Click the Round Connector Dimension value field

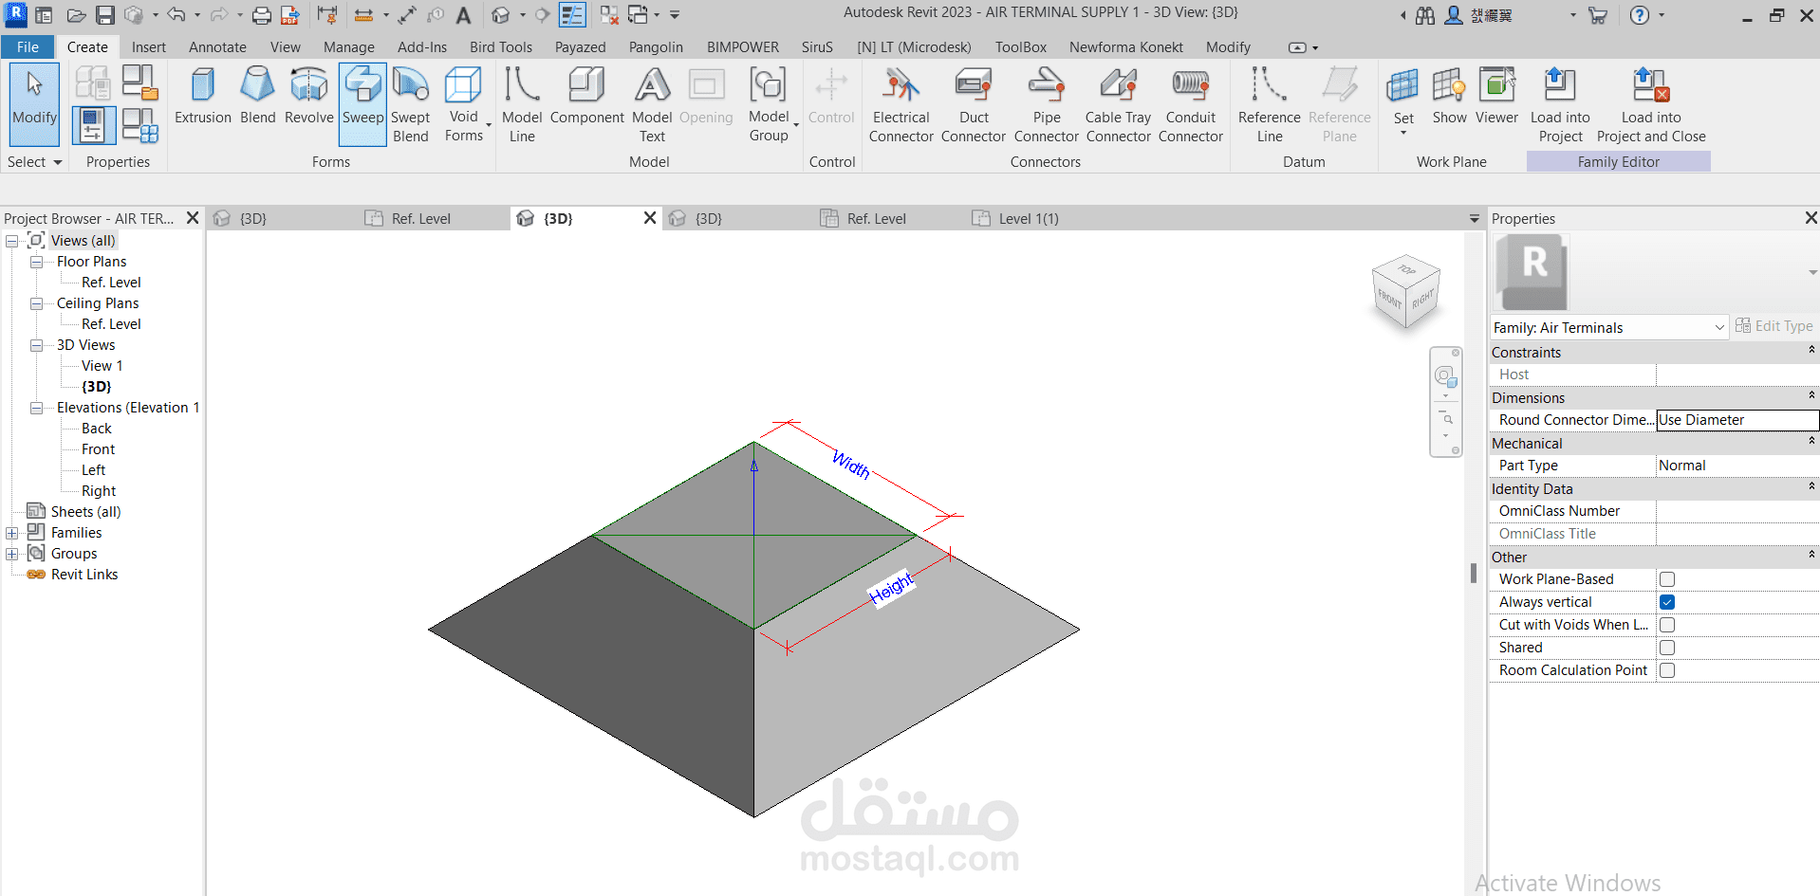click(1737, 420)
